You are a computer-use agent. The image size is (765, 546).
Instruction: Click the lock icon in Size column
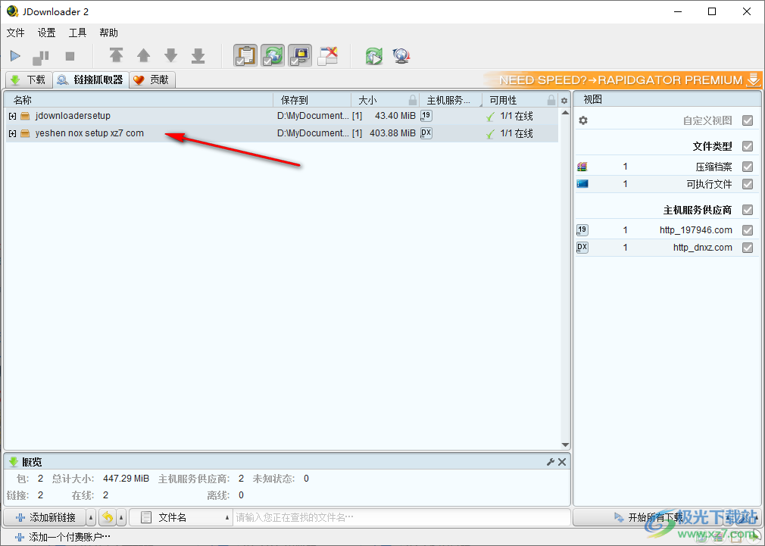[x=413, y=100]
